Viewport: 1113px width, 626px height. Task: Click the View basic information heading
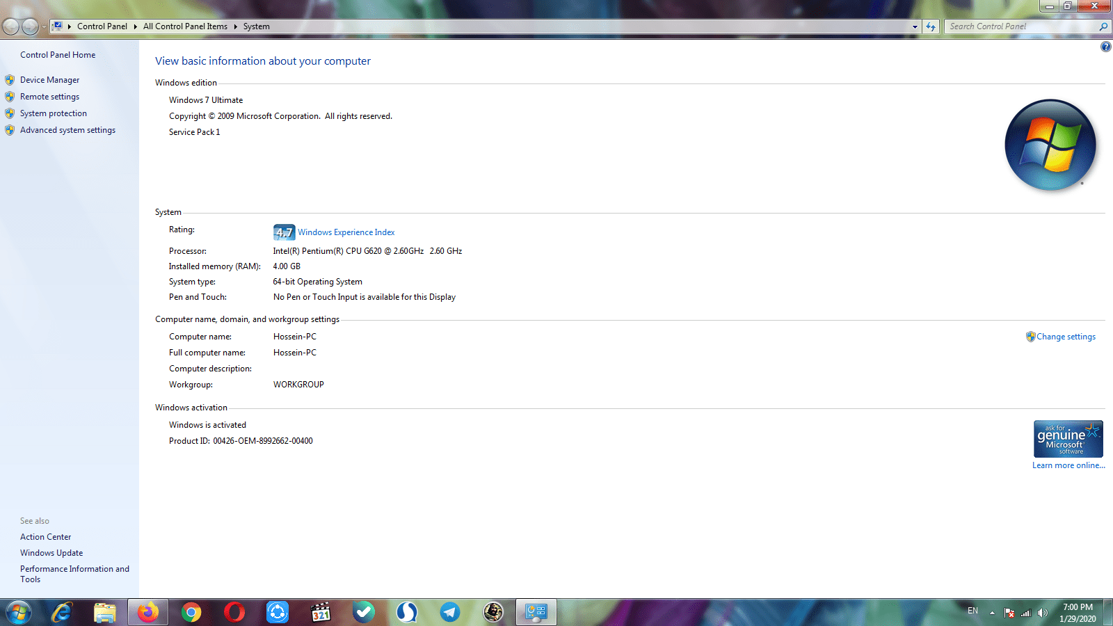pos(263,61)
